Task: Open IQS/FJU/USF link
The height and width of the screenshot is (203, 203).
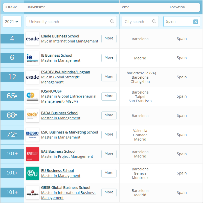Action: [51, 91]
